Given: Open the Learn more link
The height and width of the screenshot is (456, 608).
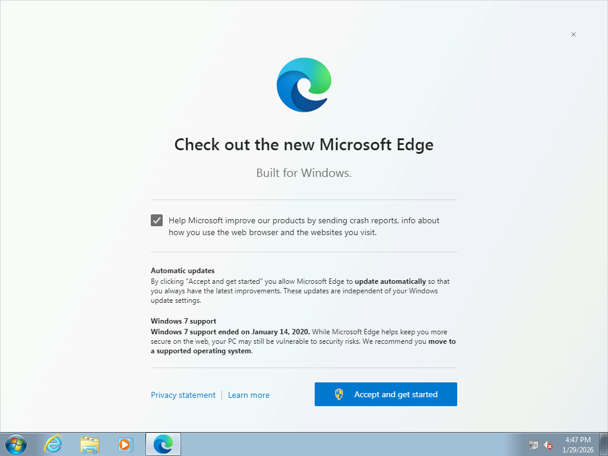Looking at the screenshot, I should click(249, 395).
